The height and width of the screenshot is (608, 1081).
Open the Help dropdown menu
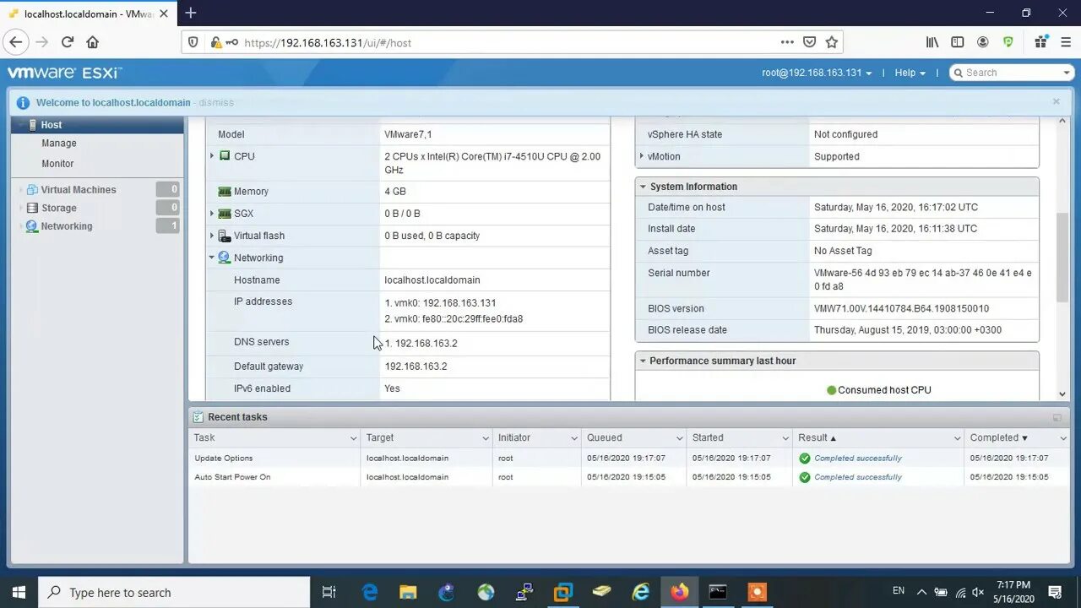[x=910, y=73]
